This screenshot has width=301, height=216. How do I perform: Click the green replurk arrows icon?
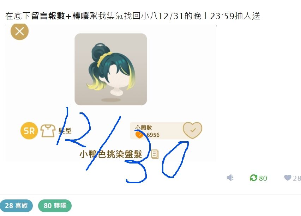(253, 178)
